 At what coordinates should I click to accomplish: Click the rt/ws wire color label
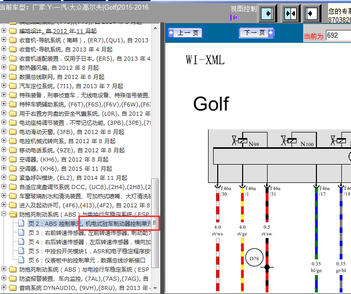[218, 234]
